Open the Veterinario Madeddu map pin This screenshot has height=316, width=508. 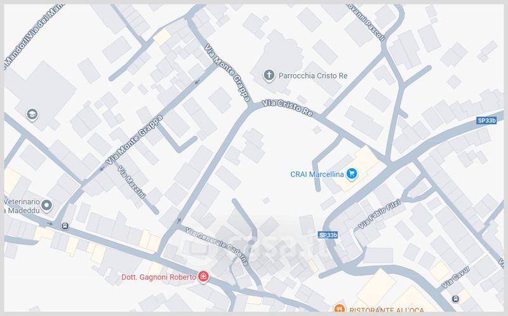click(46, 205)
